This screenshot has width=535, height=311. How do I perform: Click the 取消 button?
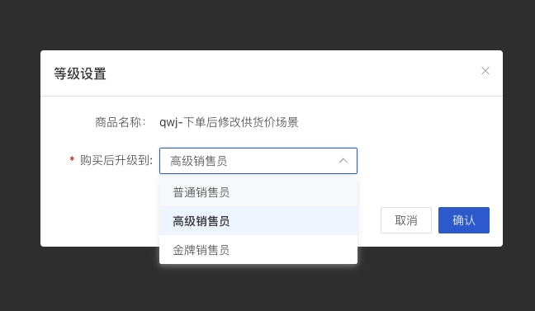click(406, 220)
